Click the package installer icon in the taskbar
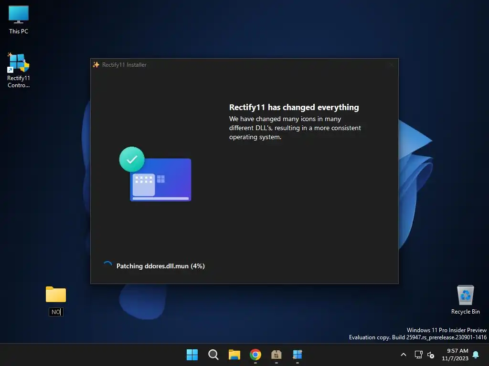 276,355
